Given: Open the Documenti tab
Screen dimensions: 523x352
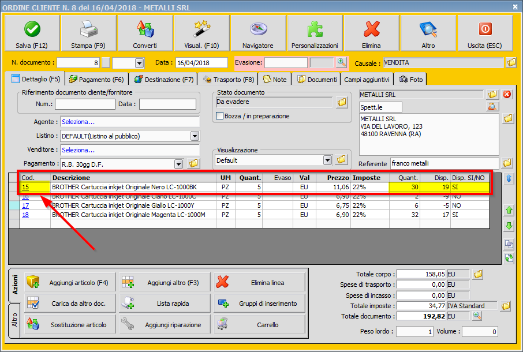Looking at the screenshot, I should coord(317,79).
